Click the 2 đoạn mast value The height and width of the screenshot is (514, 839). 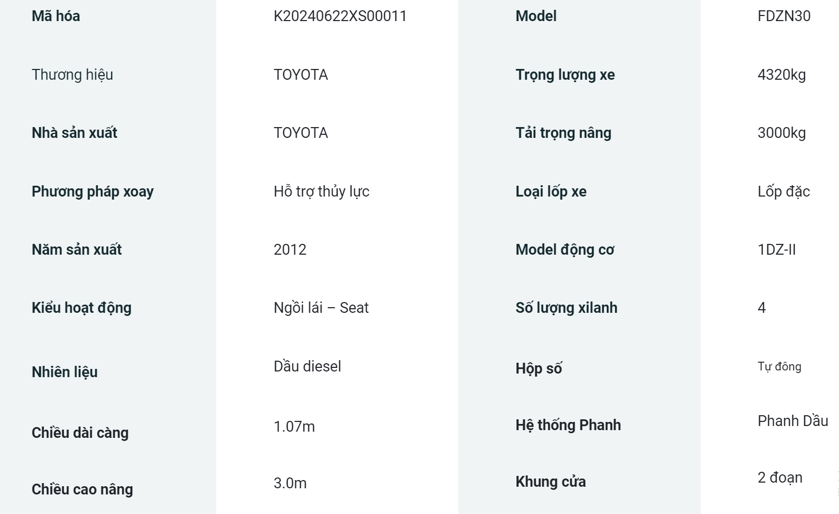[780, 477]
